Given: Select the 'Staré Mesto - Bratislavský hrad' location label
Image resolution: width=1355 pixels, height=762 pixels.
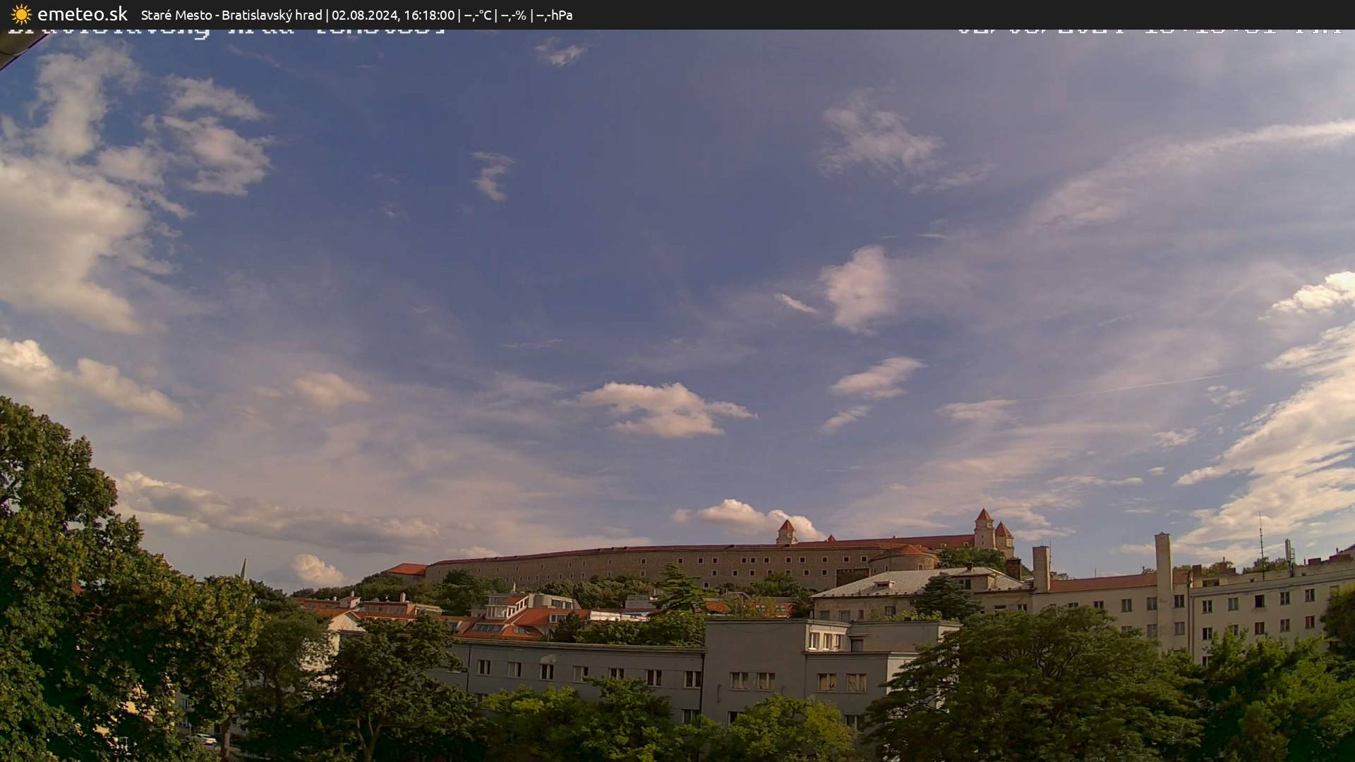Looking at the screenshot, I should (233, 14).
